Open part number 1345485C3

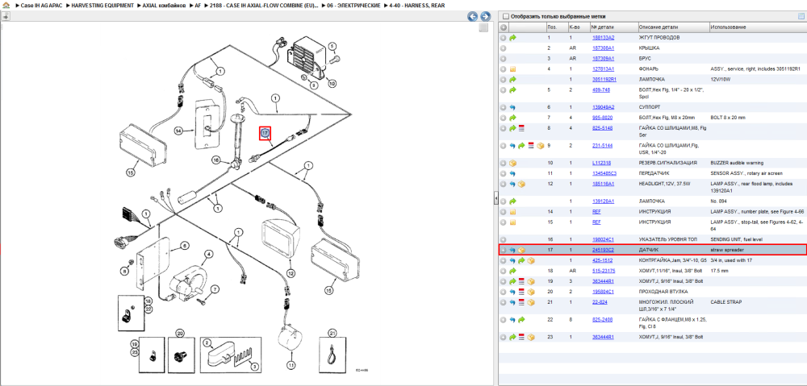click(x=604, y=173)
